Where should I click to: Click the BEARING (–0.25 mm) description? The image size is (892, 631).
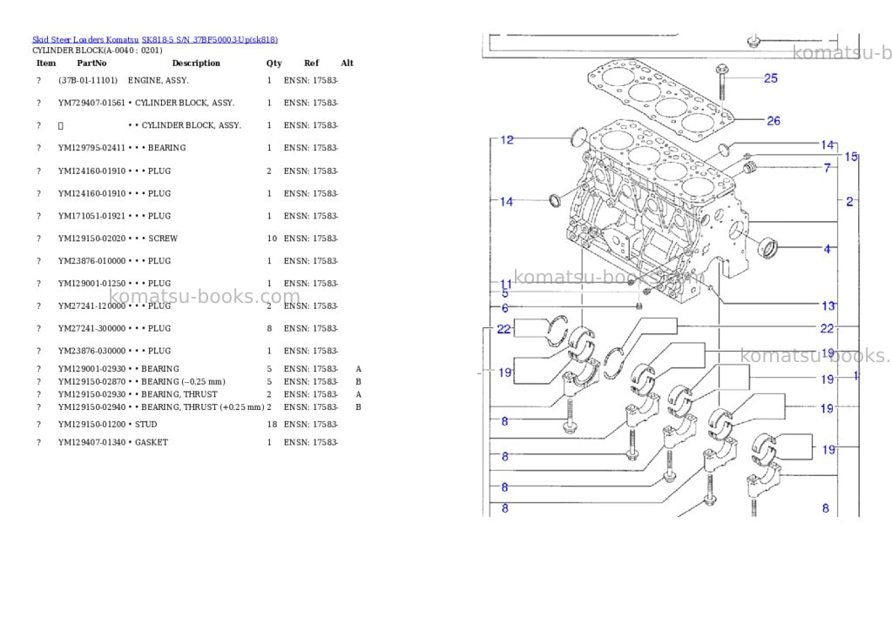pyautogui.click(x=183, y=381)
